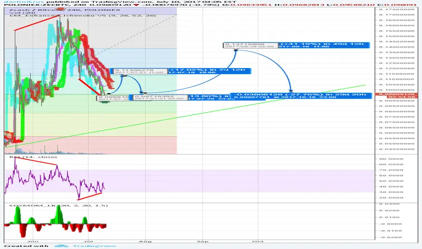Click the 70.0000 level on RSI axis
The height and width of the screenshot is (249, 422).
391,170
